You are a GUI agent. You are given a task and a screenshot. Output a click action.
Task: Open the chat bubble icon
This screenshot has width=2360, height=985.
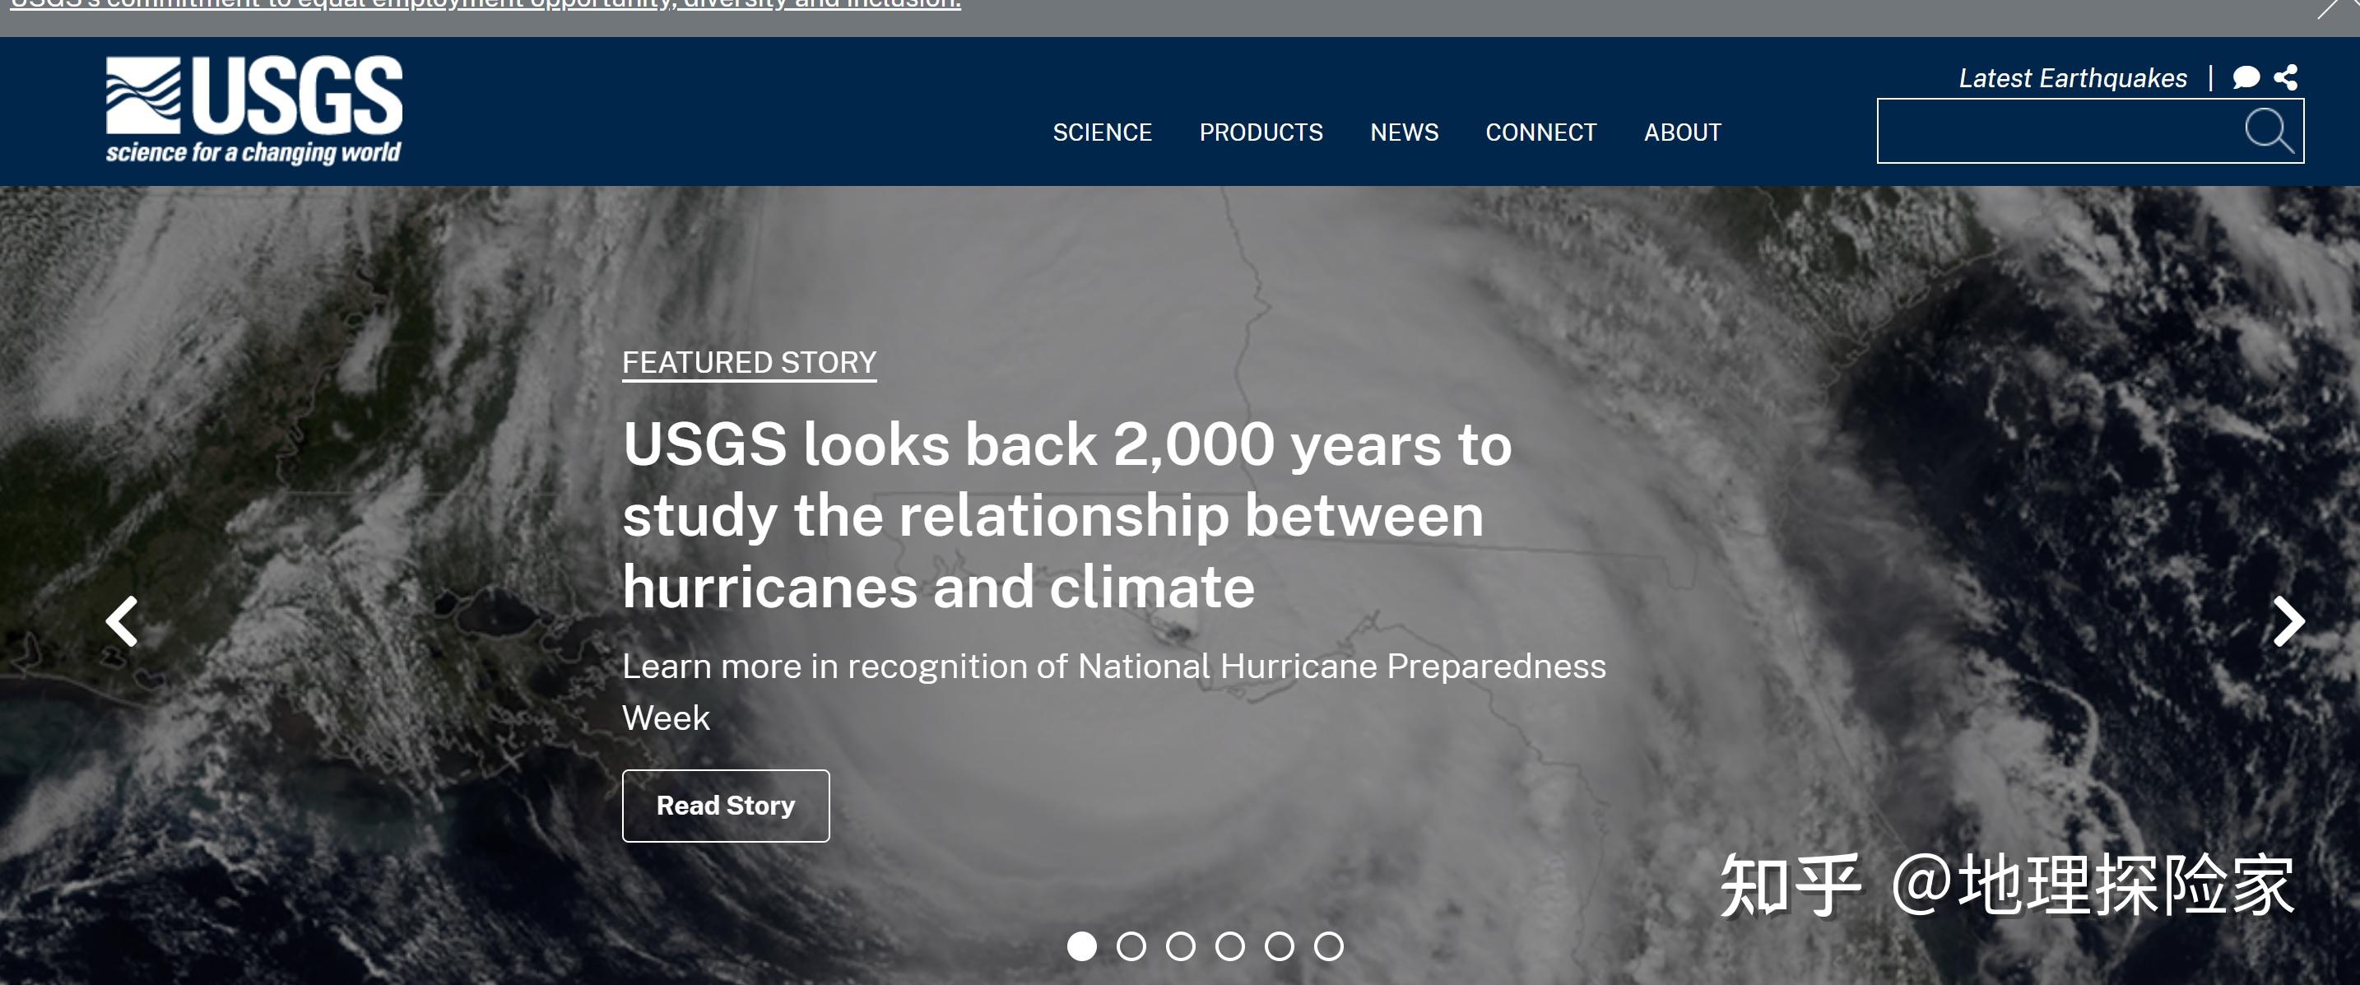click(x=2246, y=78)
